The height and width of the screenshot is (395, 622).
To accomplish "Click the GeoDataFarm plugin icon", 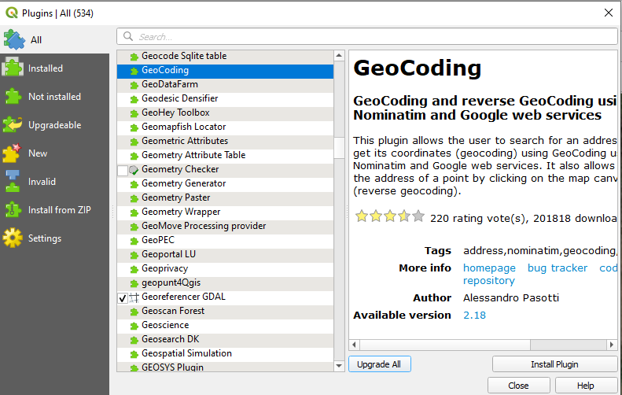I will coord(134,85).
